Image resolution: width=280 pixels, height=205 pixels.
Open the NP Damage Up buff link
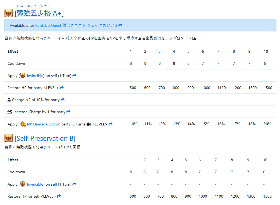[x=41, y=124]
